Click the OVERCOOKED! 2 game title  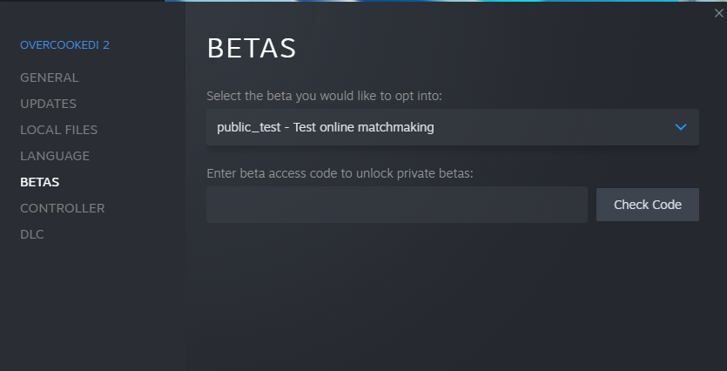(x=65, y=45)
